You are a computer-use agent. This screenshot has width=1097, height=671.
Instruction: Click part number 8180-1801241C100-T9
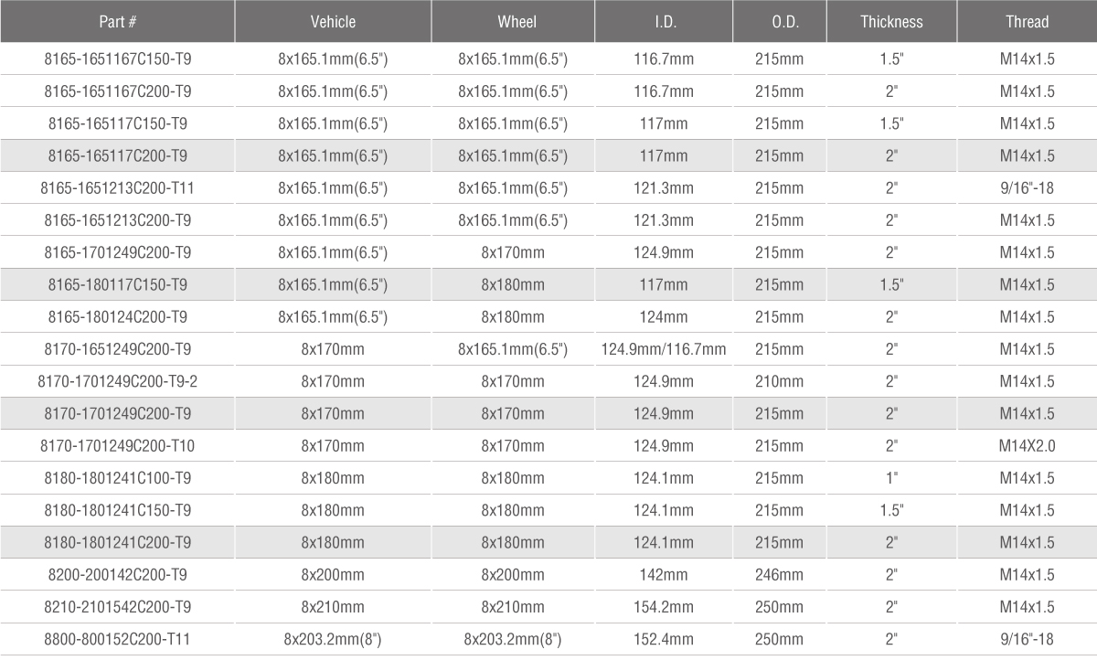(x=118, y=478)
